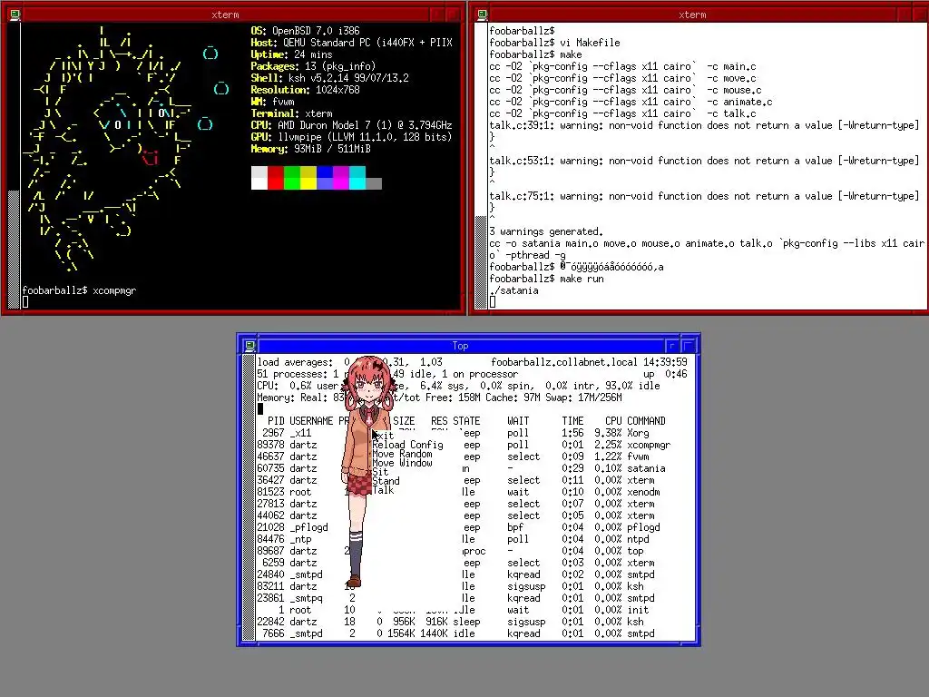The height and width of the screenshot is (697, 929).
Task: Click the right xterm title bar
Action: 692,15
